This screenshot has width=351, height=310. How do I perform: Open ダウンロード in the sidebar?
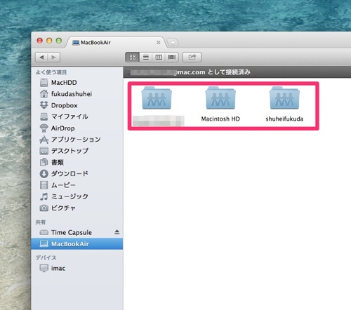pyautogui.click(x=77, y=174)
